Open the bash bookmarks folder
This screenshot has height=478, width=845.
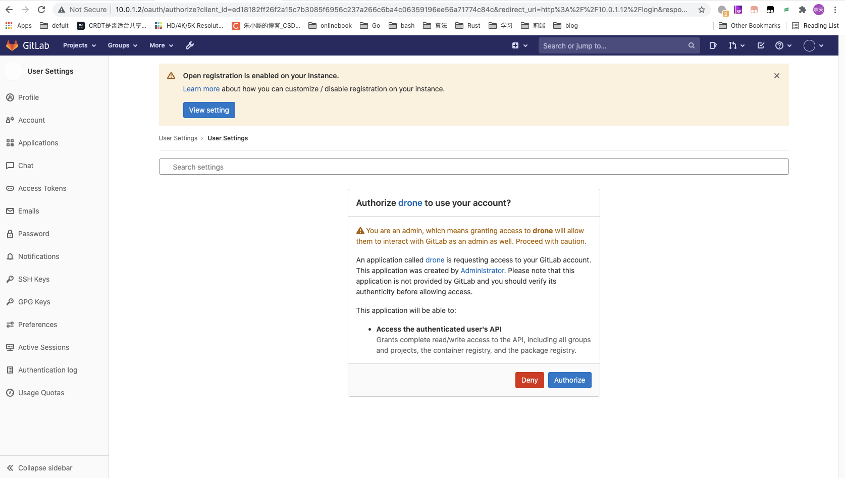pyautogui.click(x=402, y=26)
